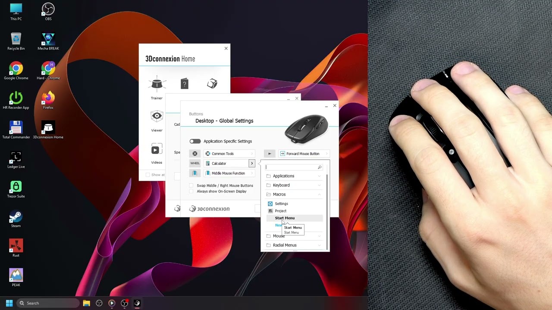Launch PEAK game shortcut
This screenshot has width=552, height=310.
click(16, 278)
